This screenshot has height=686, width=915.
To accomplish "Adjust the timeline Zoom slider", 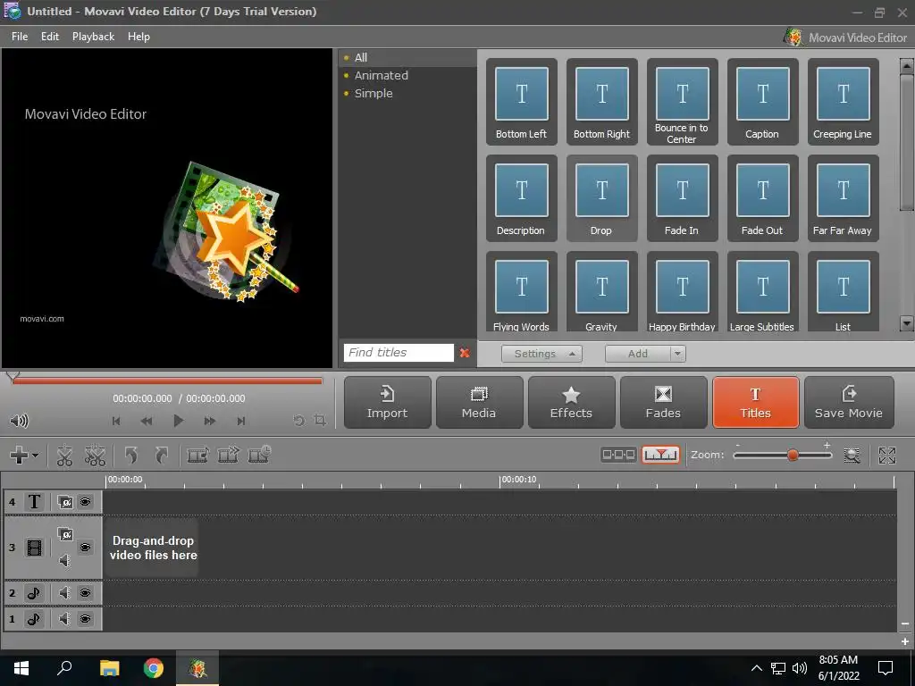I will 793,455.
